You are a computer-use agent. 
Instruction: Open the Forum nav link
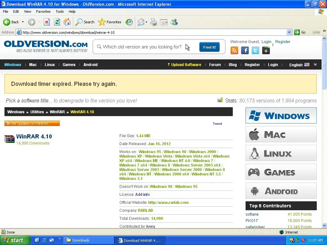point(215,64)
